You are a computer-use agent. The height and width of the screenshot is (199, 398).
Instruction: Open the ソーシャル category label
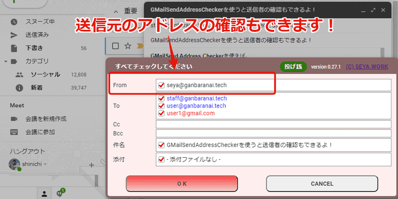coord(45,75)
